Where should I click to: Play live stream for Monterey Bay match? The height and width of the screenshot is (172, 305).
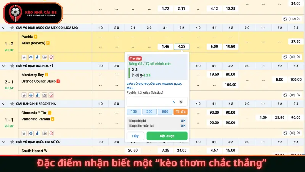pos(51,95)
